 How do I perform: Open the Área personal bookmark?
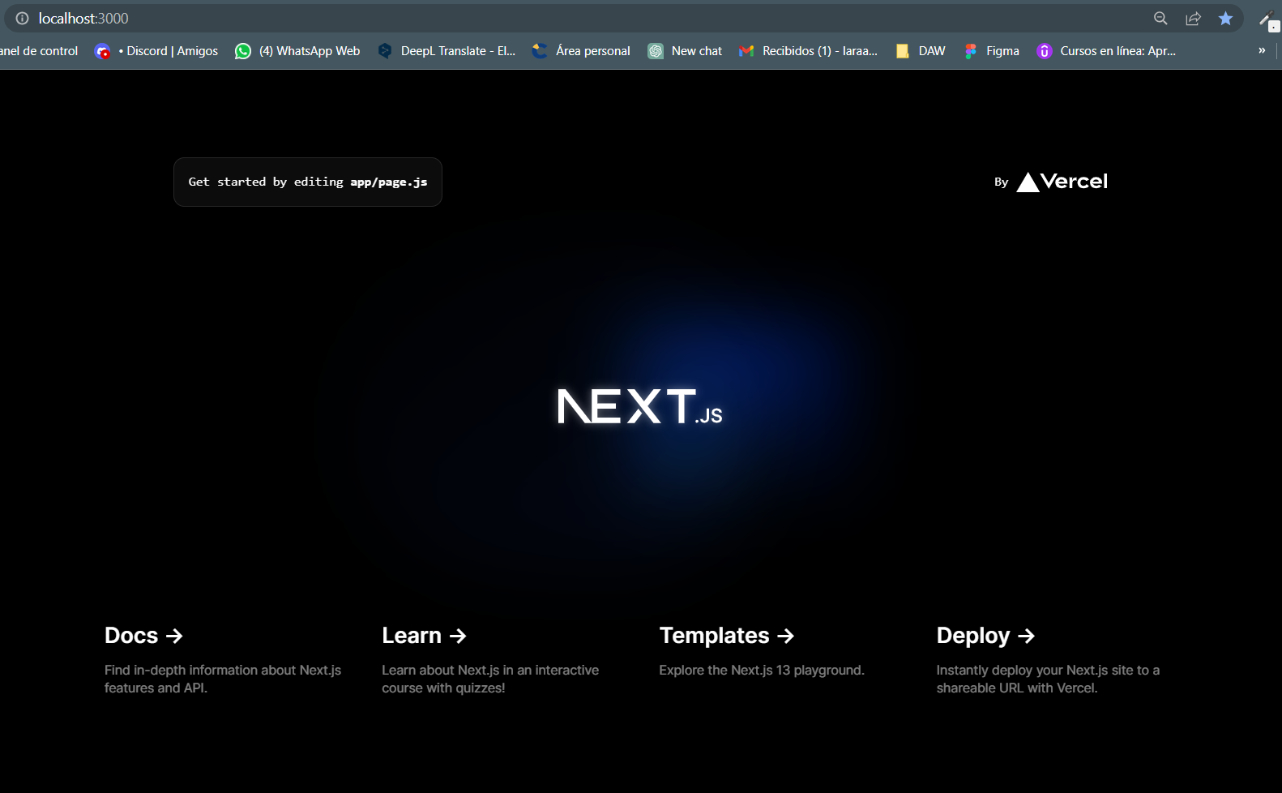click(581, 50)
